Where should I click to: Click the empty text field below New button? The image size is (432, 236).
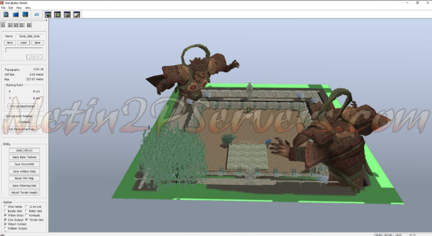pyautogui.click(x=24, y=50)
